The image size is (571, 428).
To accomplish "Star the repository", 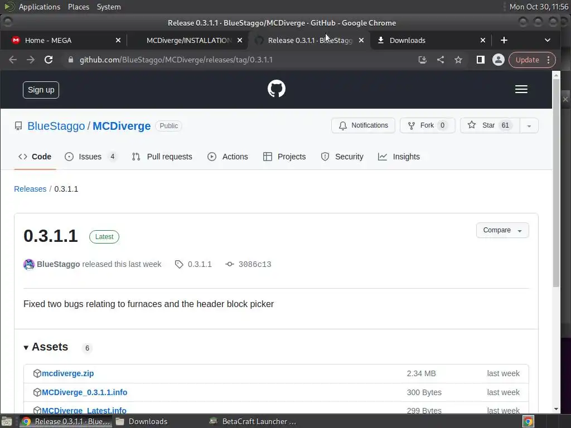I will [490, 125].
